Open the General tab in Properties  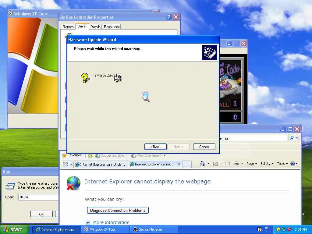tap(69, 27)
